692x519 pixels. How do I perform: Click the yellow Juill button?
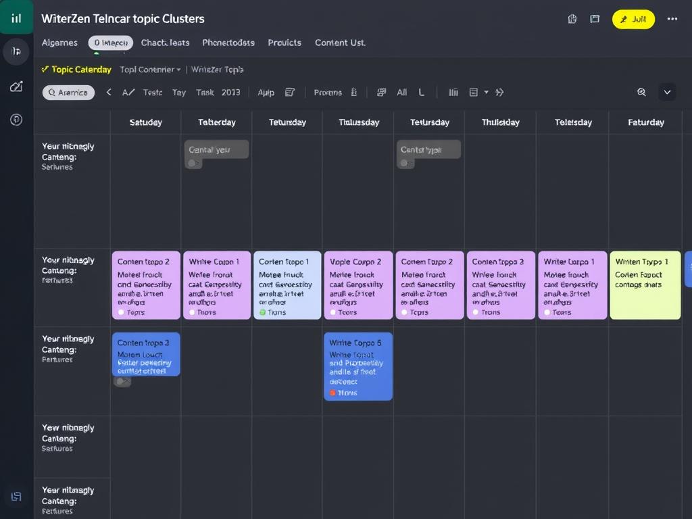(633, 19)
